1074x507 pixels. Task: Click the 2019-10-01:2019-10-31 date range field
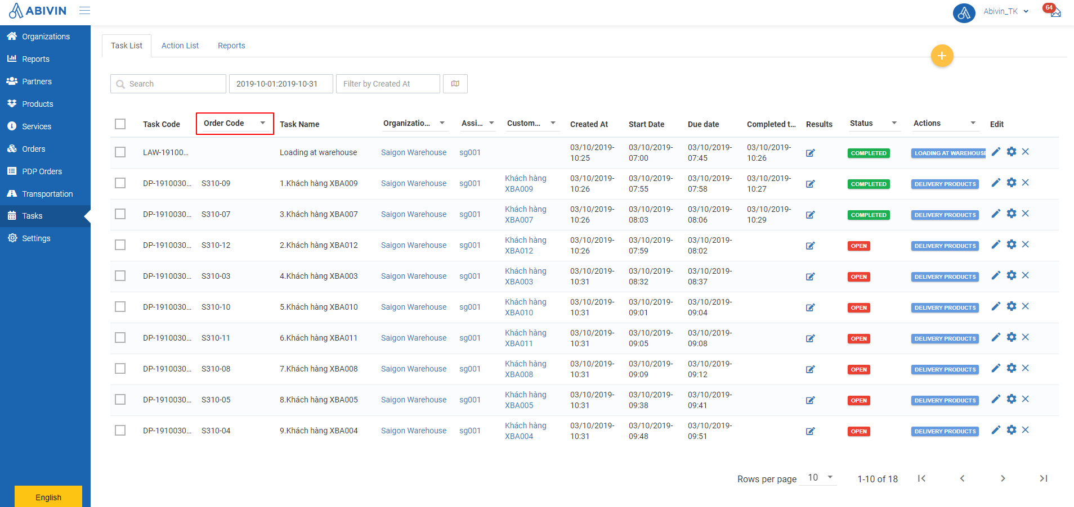point(281,84)
